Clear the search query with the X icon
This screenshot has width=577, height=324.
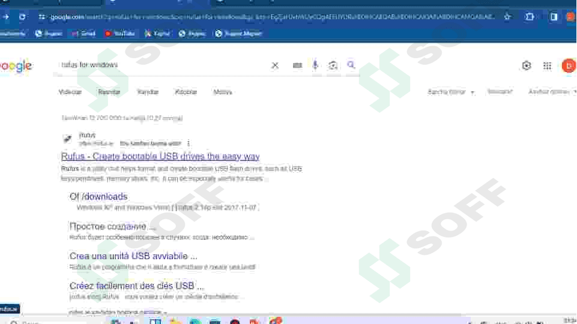click(275, 65)
